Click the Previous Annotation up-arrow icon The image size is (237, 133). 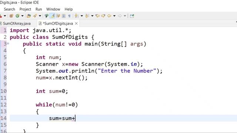click(x=87, y=16)
